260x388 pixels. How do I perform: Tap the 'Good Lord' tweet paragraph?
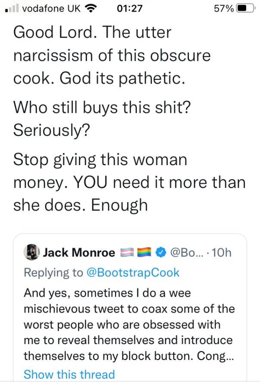click(112, 55)
